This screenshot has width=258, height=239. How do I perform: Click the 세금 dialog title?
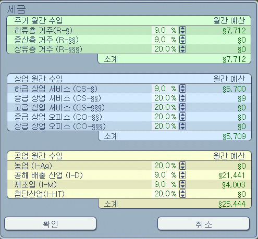pos(17,9)
